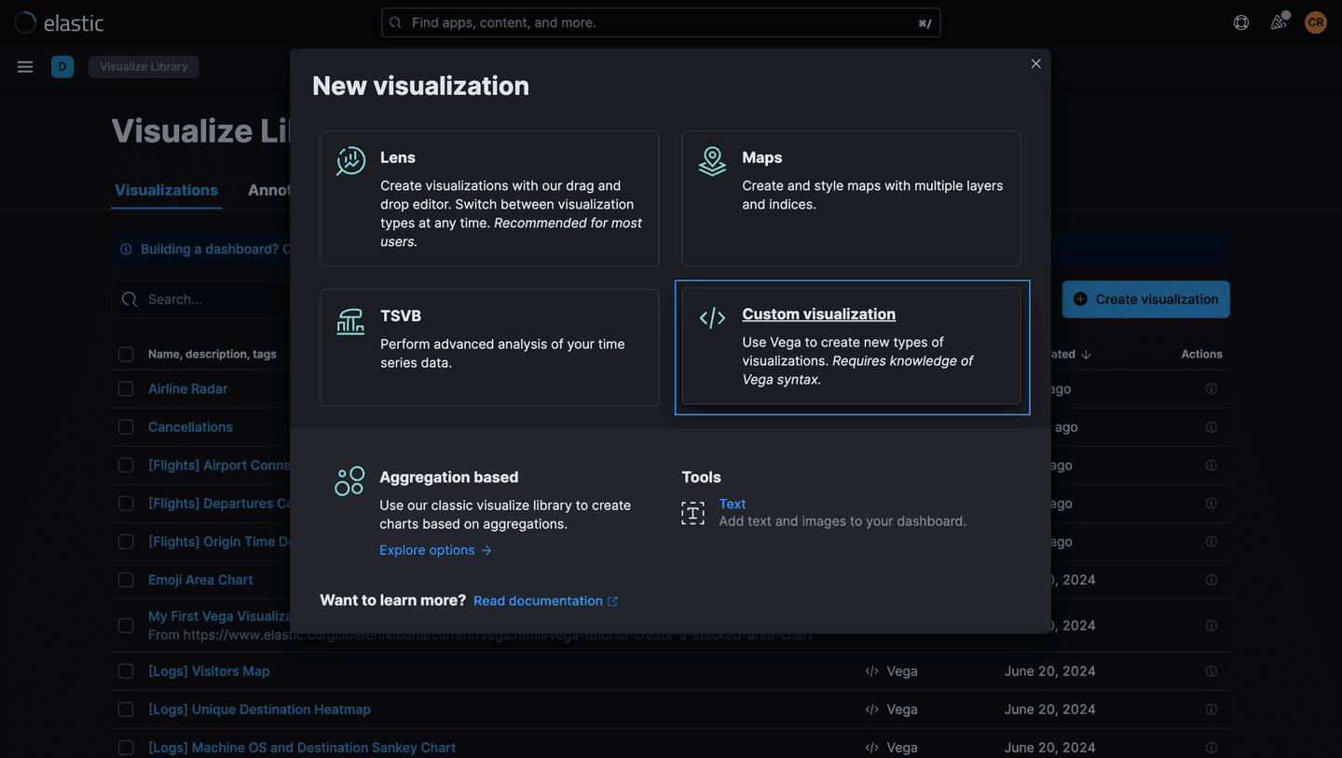The height and width of the screenshot is (758, 1342).
Task: Open the space switcher marked D
Action: 62,66
